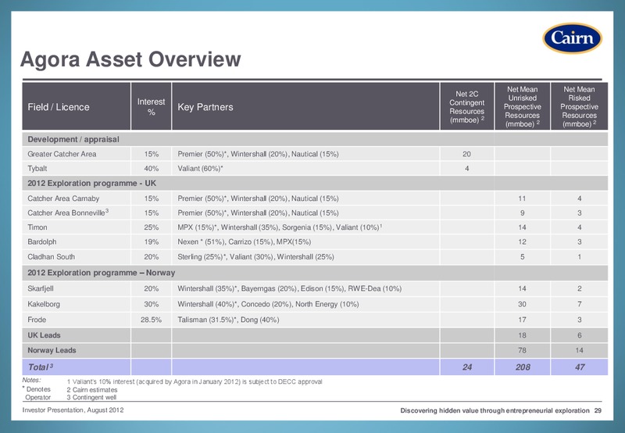Click Timon's MPX, Wintershall, Sorgenia partners text
The image size is (625, 433).
280,227
